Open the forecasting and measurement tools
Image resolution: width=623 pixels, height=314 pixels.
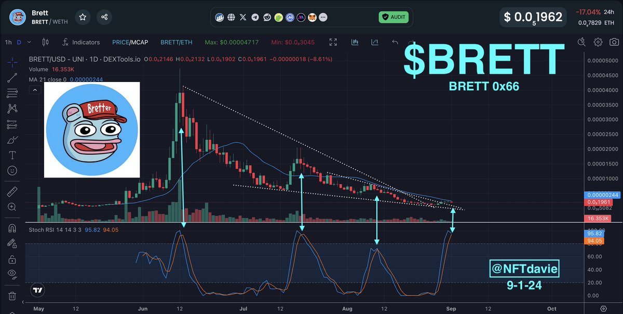[11, 125]
